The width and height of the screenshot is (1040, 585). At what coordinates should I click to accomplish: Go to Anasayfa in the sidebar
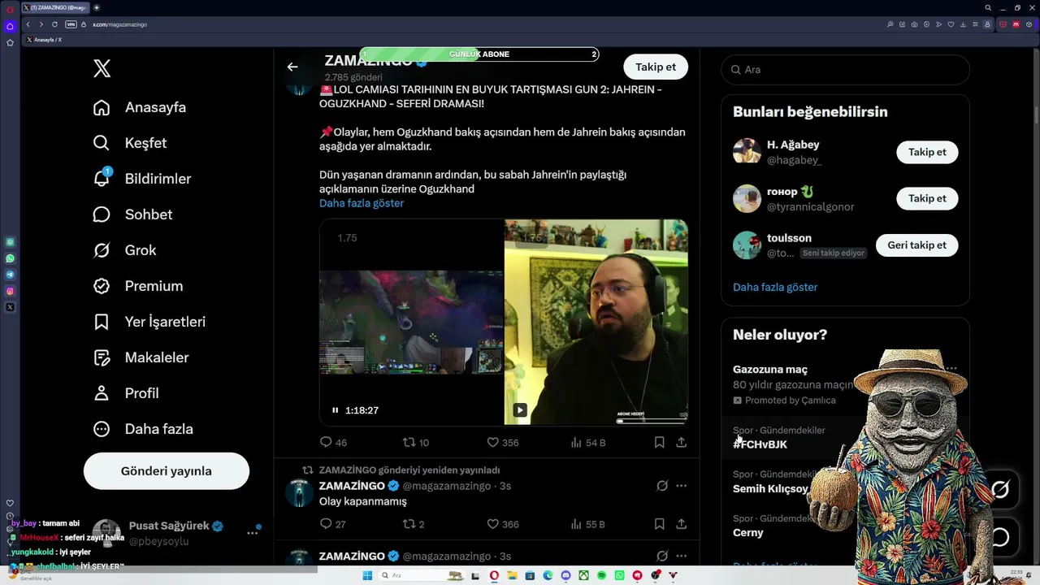[139, 107]
